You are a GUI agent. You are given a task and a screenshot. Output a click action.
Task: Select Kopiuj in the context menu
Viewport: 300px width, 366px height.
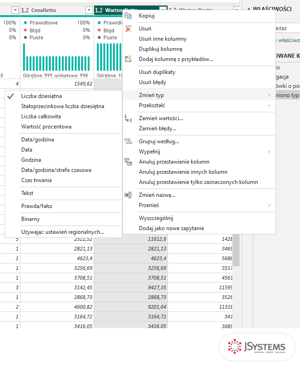[x=199, y=16]
